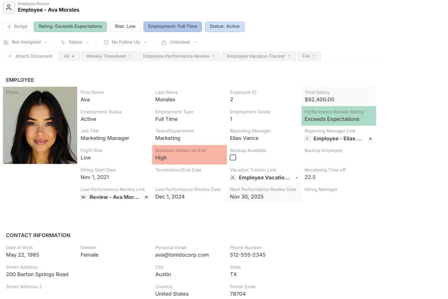Open the Employee Performance Review tab

tap(179, 56)
